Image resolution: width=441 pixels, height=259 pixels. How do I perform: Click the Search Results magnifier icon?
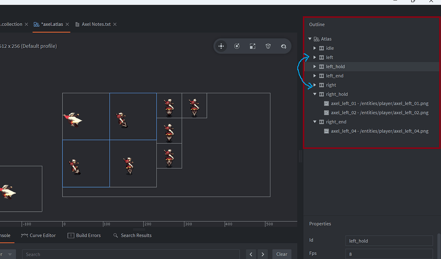pos(115,235)
